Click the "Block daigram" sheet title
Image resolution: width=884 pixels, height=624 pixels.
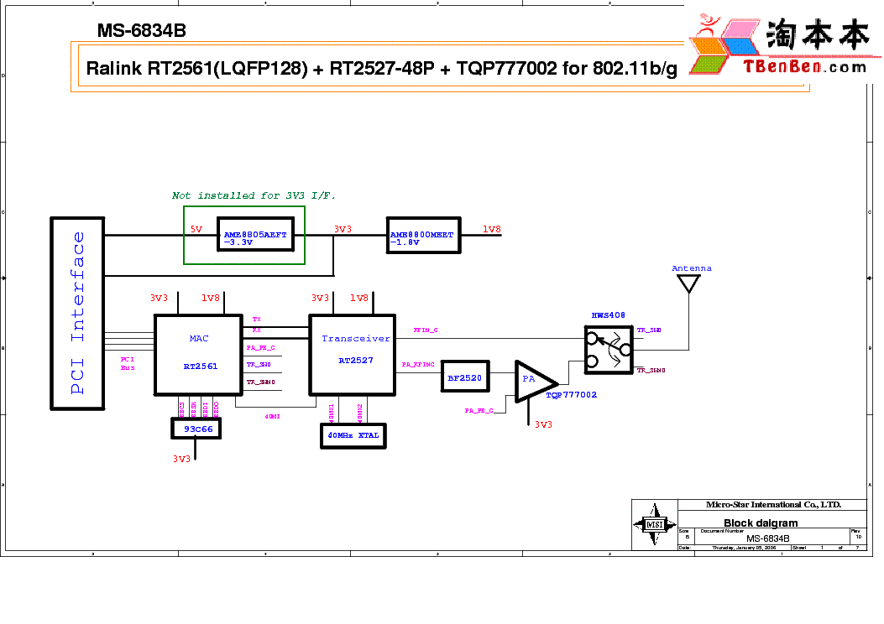761,523
